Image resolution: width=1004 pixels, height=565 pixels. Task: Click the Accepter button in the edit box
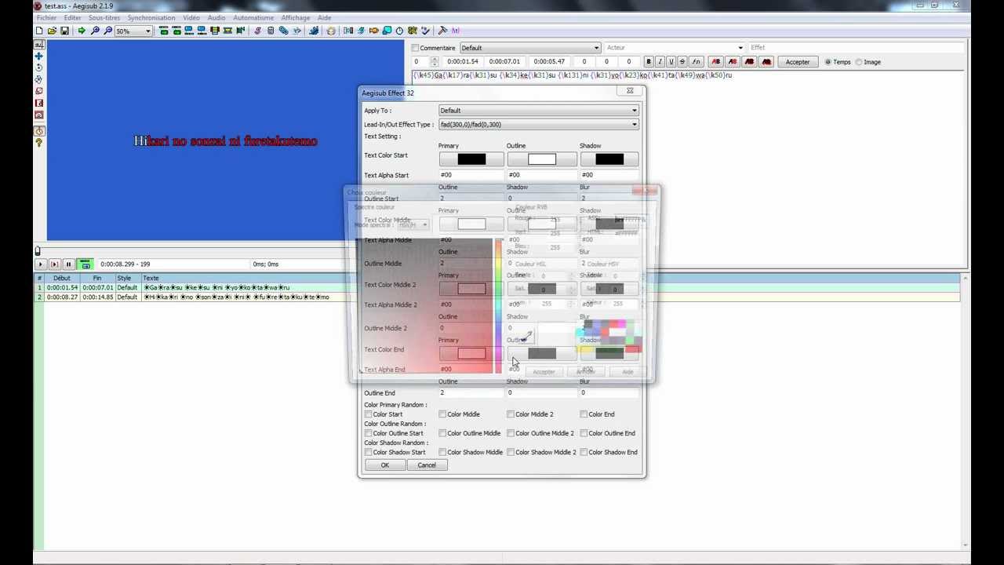(798, 62)
